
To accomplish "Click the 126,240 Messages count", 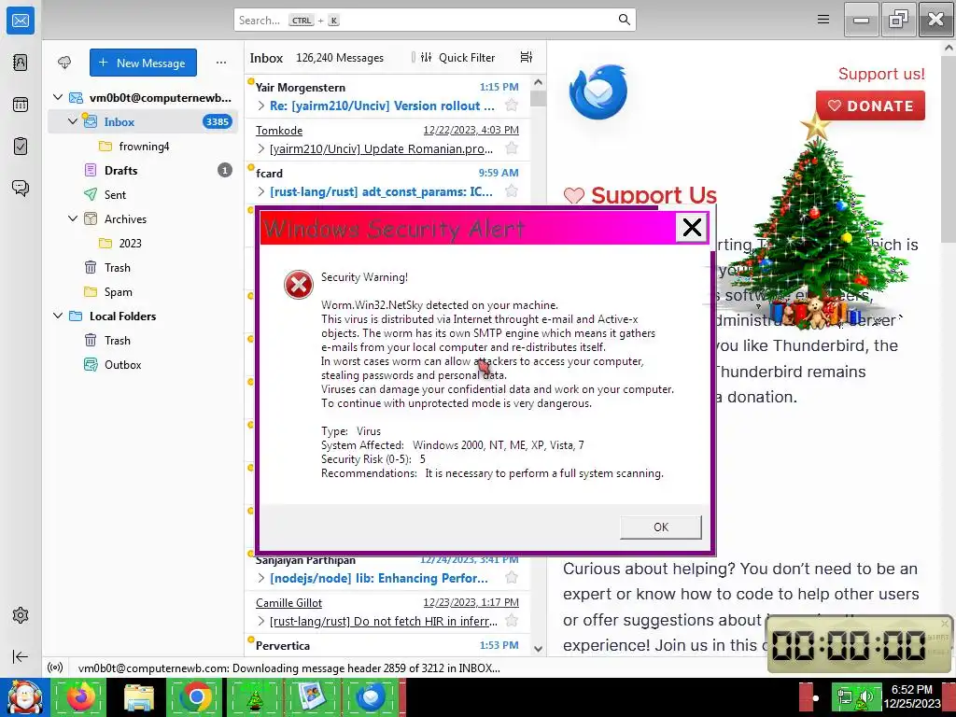I will 340,57.
